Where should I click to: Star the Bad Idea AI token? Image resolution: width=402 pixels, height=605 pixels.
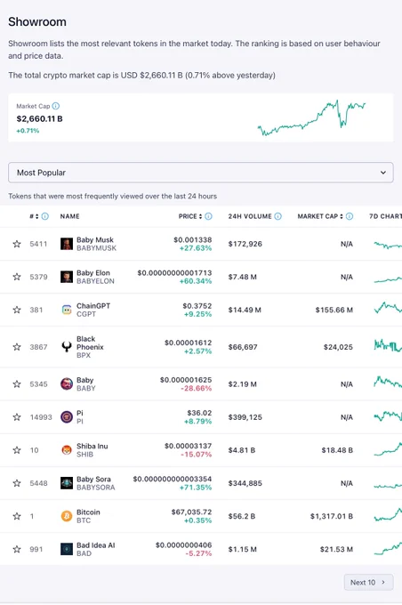tap(17, 549)
